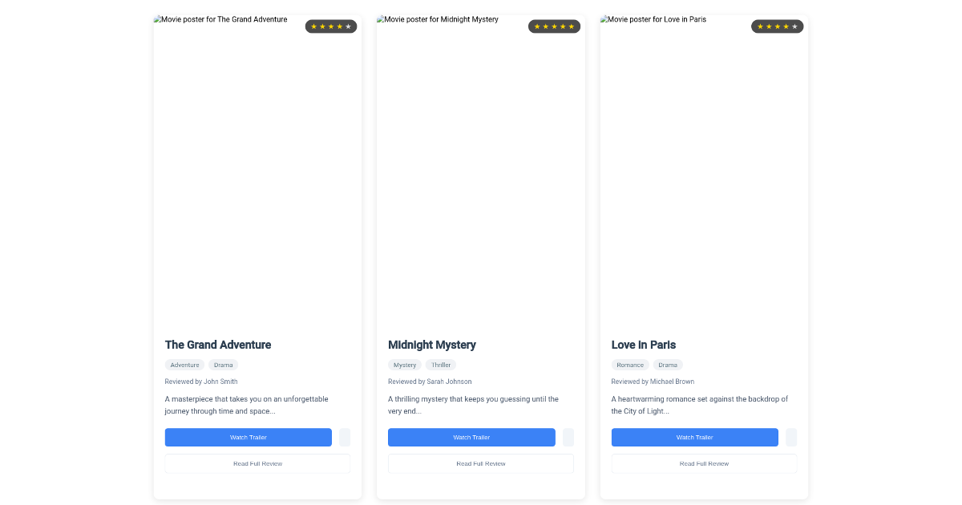Click the five-star rating badge on Midnight Mystery
This screenshot has height=505, width=962.
click(x=554, y=26)
